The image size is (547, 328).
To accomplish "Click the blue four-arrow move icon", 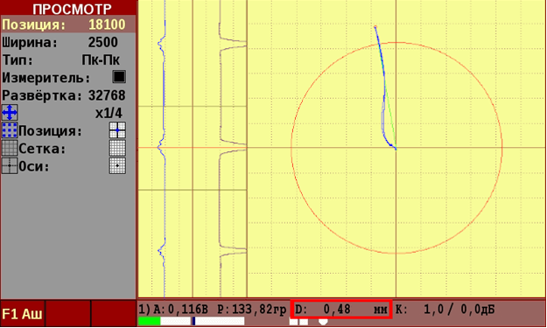I will (x=10, y=113).
